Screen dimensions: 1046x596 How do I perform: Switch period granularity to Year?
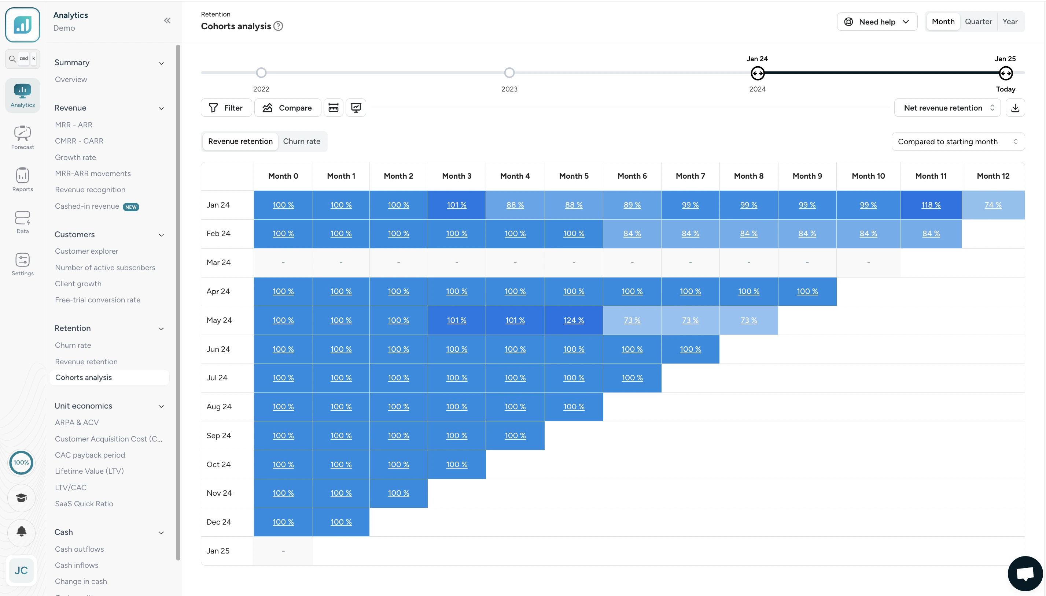pyautogui.click(x=1010, y=22)
